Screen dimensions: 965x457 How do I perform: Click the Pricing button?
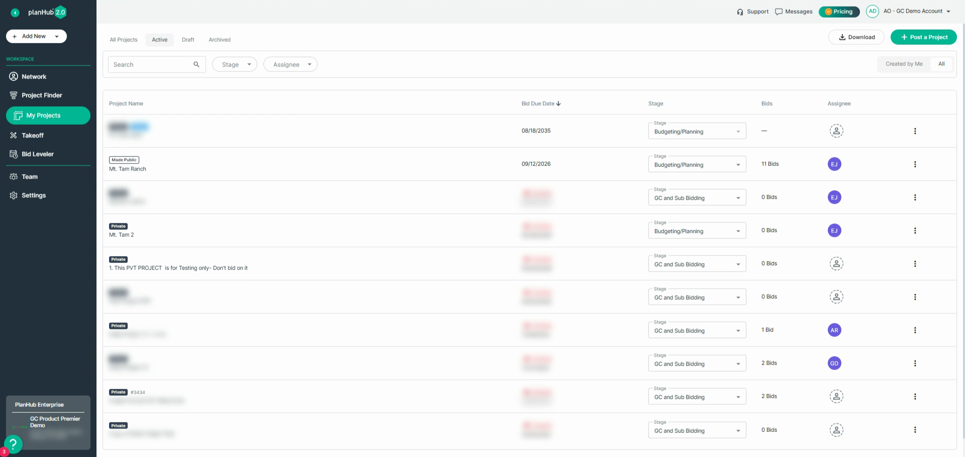839,12
